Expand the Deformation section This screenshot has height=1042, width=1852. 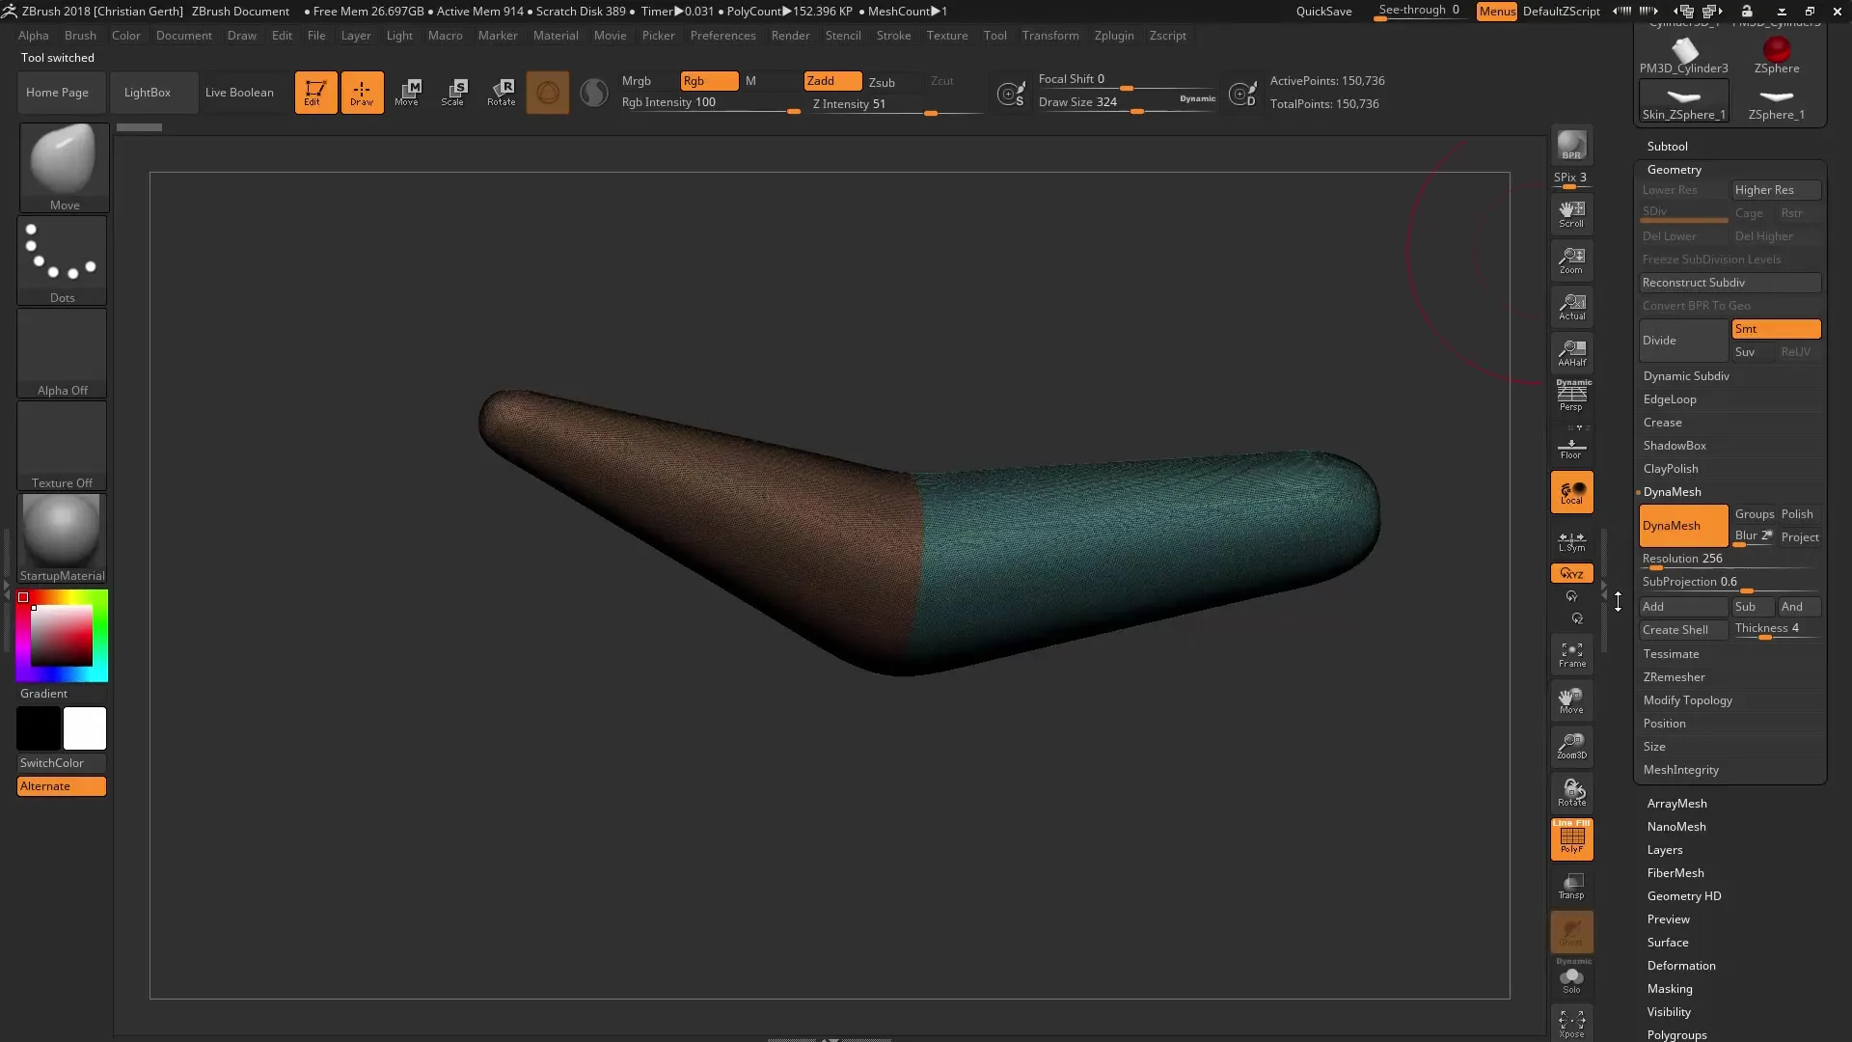coord(1680,966)
